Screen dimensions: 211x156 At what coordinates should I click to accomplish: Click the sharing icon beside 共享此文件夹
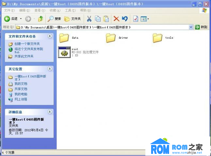(x=10, y=57)
